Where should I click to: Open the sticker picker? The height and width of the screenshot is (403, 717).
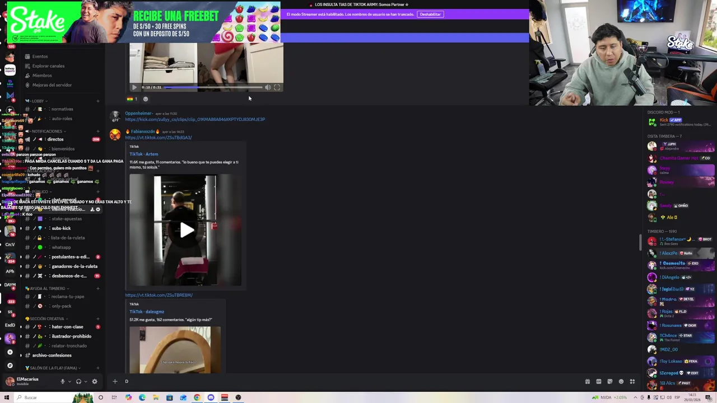[610, 382]
